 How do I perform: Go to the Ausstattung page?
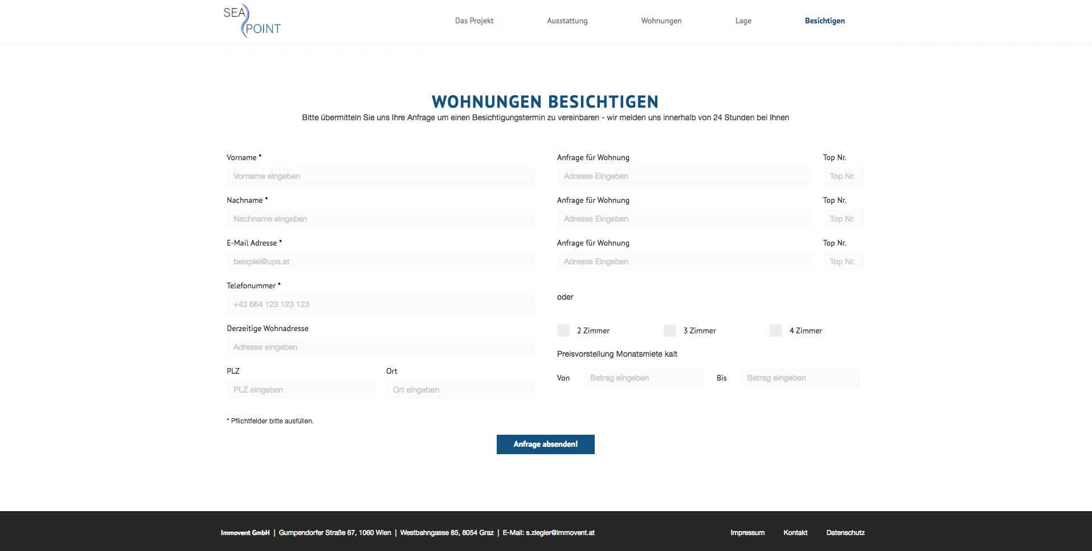567,21
